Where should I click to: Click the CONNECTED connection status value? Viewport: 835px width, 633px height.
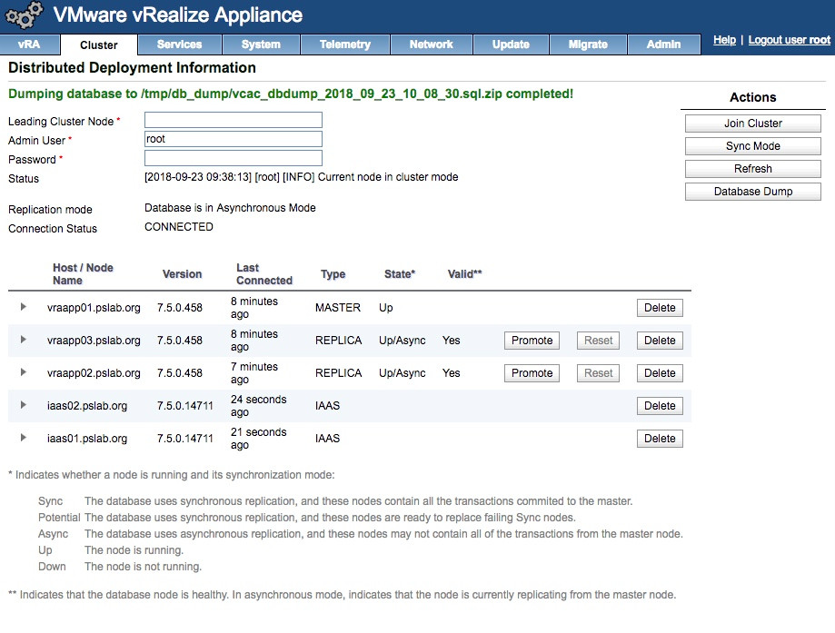(x=179, y=227)
